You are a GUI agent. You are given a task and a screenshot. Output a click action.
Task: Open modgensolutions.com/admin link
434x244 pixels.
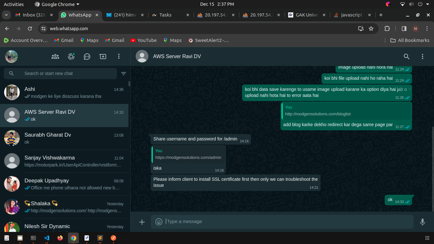click(188, 158)
